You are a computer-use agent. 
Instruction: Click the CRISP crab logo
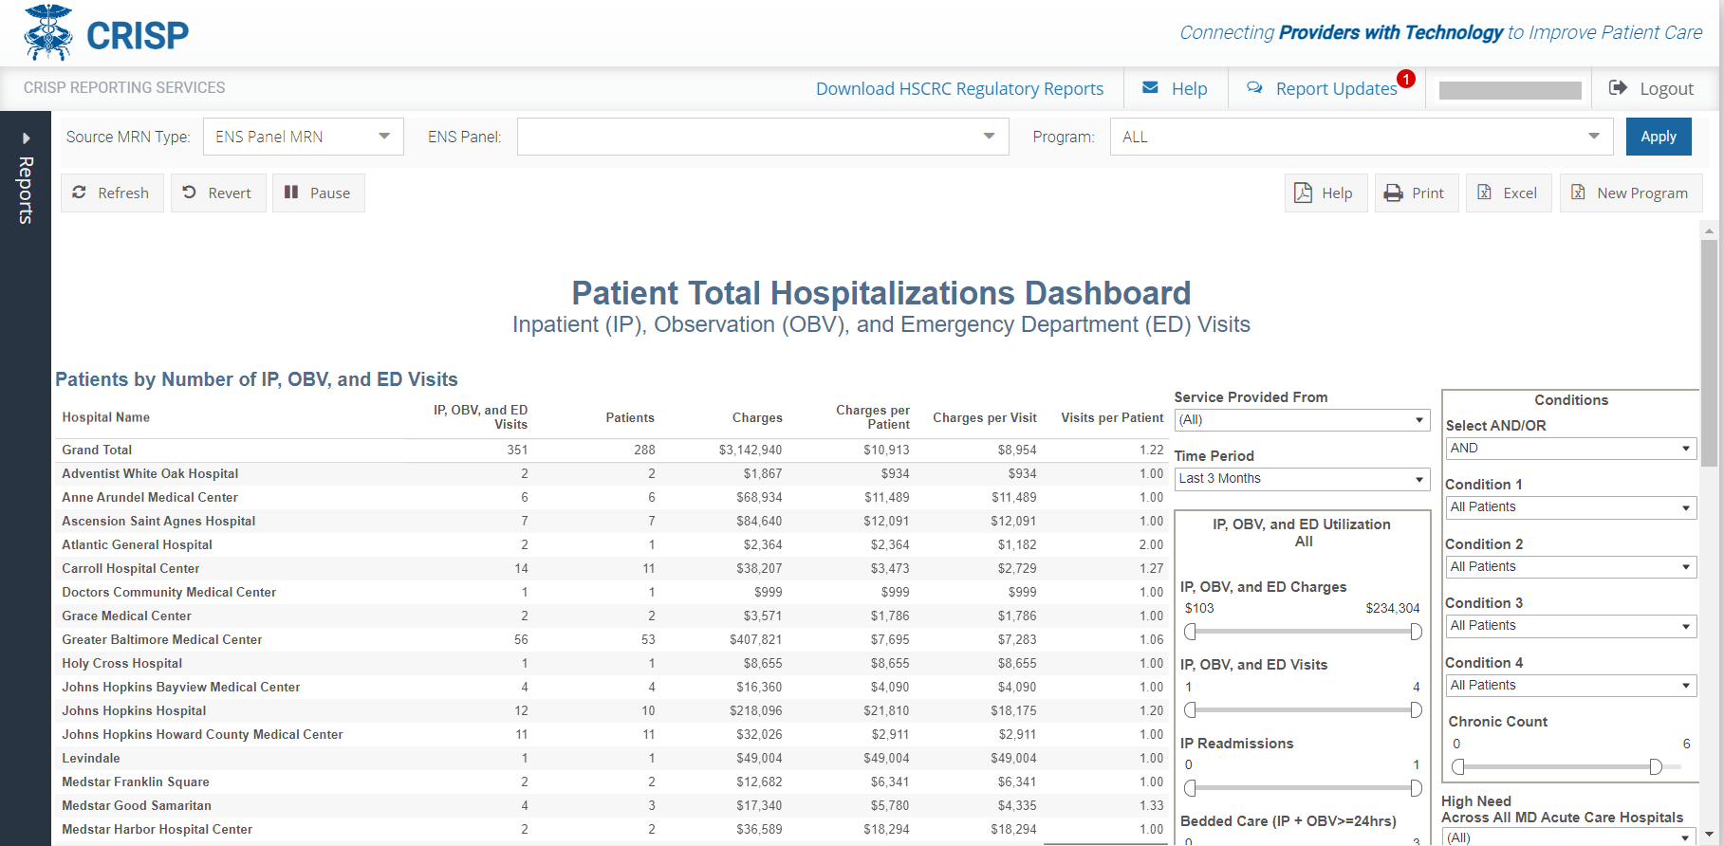(x=48, y=32)
